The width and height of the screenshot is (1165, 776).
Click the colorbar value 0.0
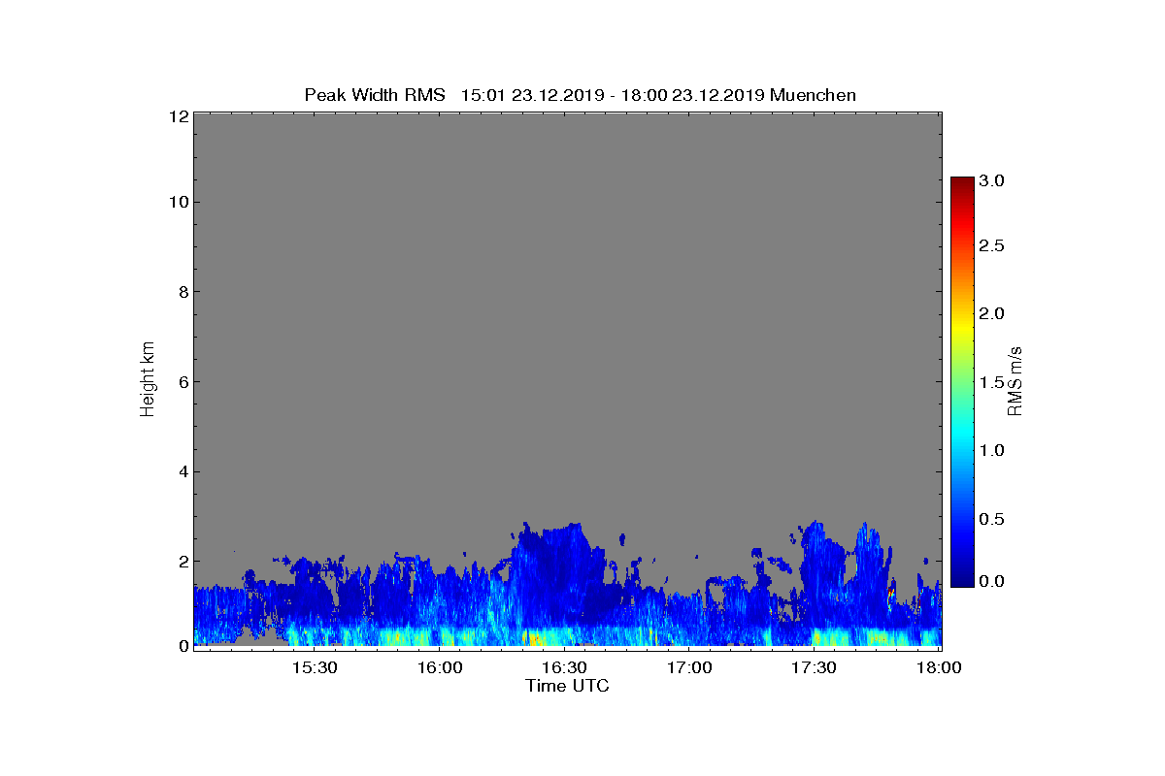pos(991,581)
